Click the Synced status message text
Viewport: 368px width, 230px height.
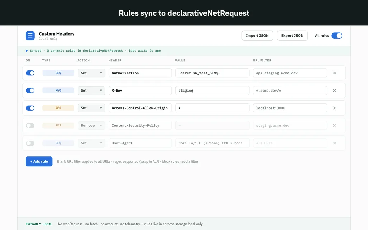pyautogui.click(x=95, y=51)
